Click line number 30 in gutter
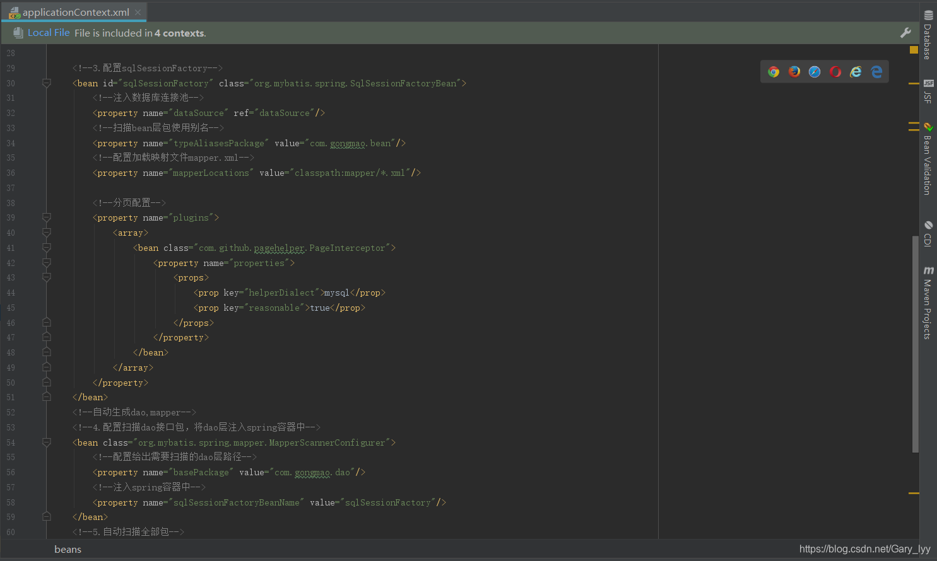This screenshot has width=937, height=561. click(x=11, y=83)
